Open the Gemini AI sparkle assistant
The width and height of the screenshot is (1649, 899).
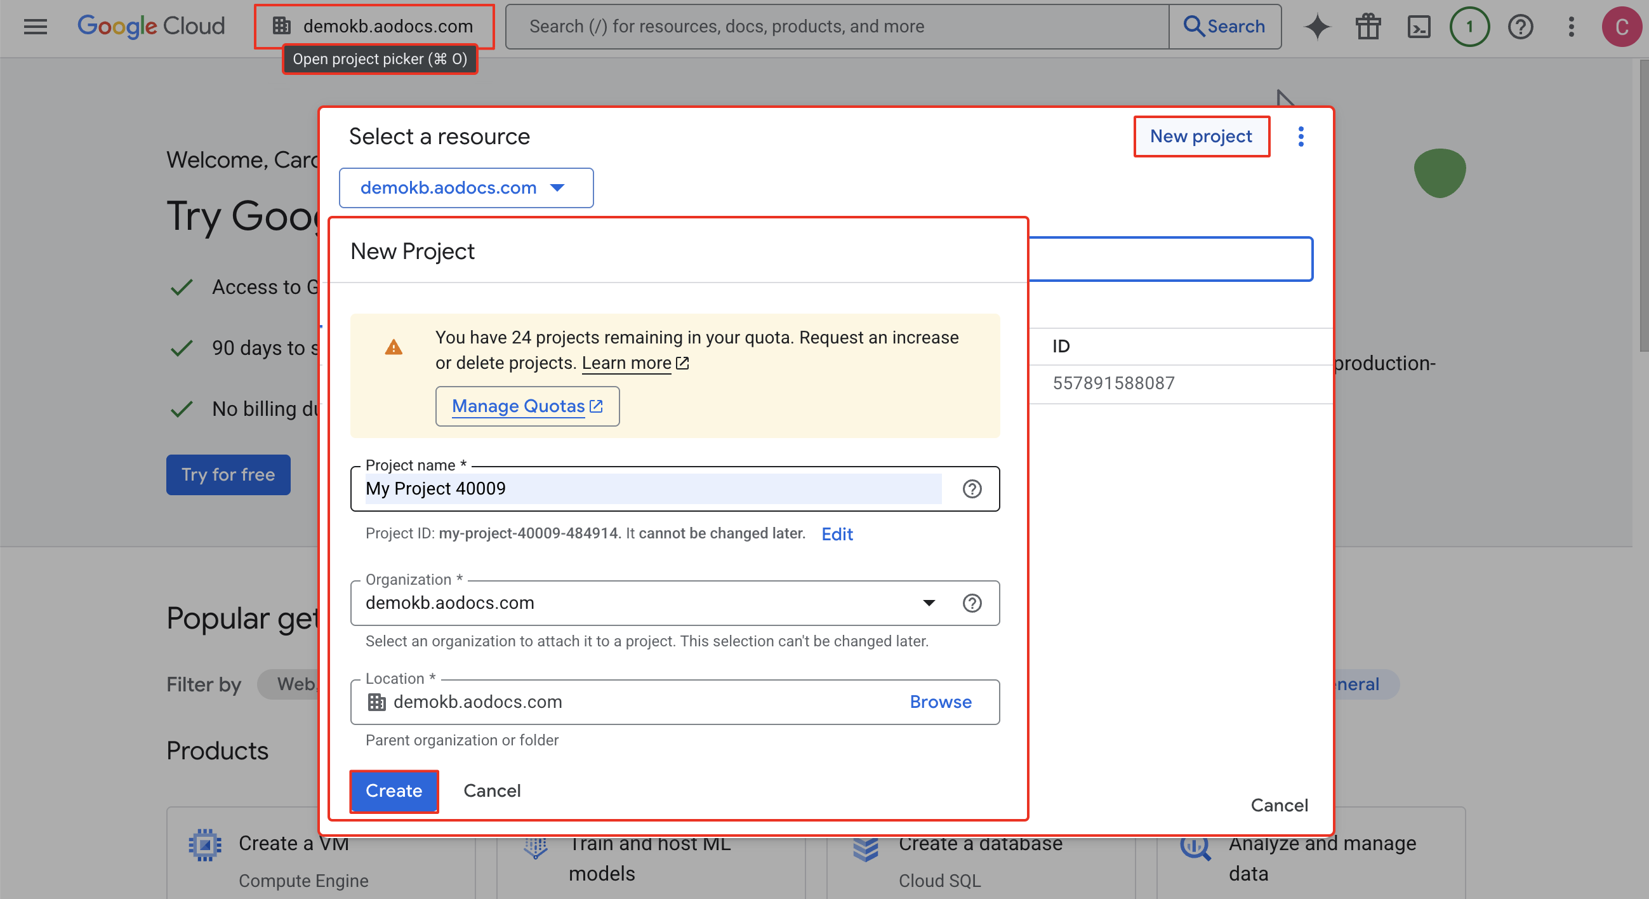click(x=1317, y=26)
